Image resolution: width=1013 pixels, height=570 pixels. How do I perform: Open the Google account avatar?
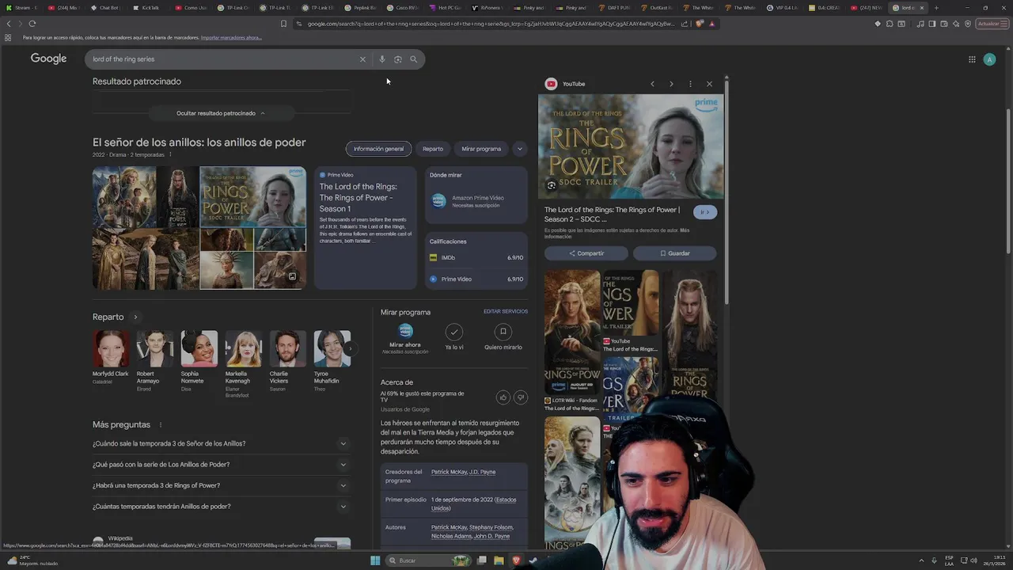(989, 59)
